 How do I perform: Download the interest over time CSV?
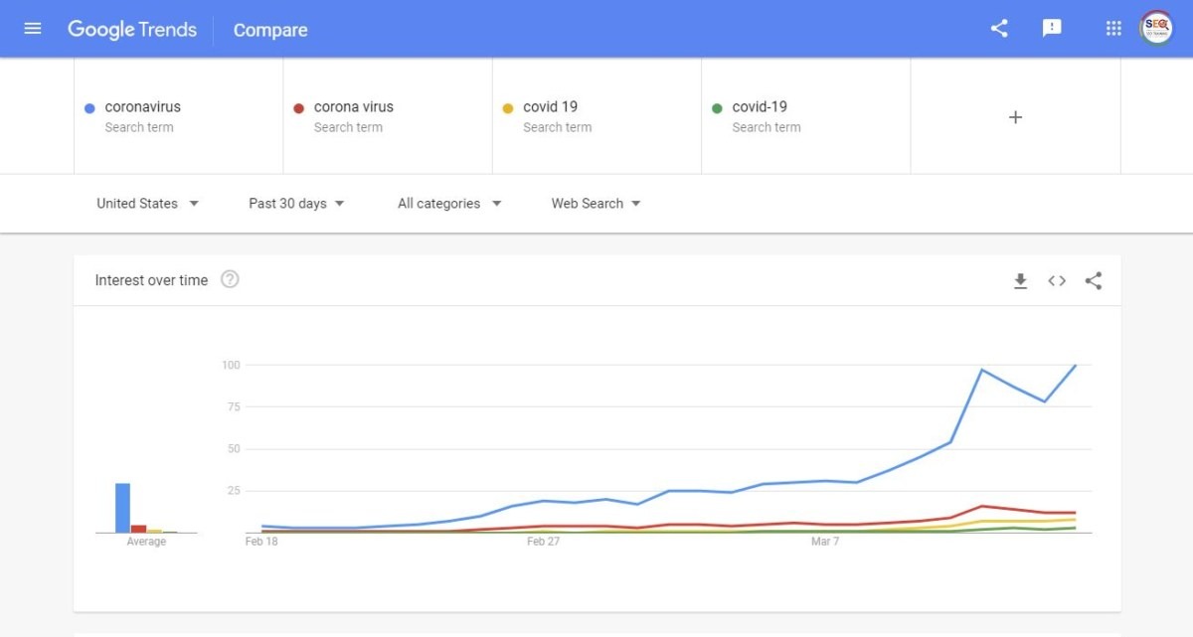click(1020, 281)
